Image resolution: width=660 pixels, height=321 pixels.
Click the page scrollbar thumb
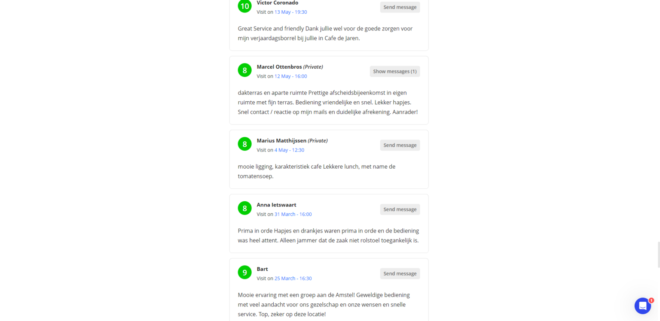(x=658, y=255)
